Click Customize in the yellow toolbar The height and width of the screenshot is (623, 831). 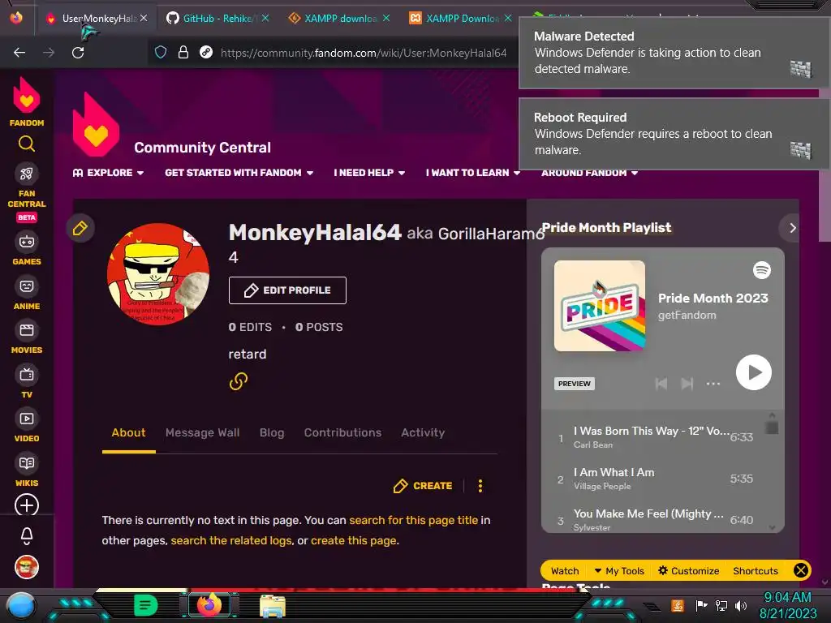(x=688, y=570)
